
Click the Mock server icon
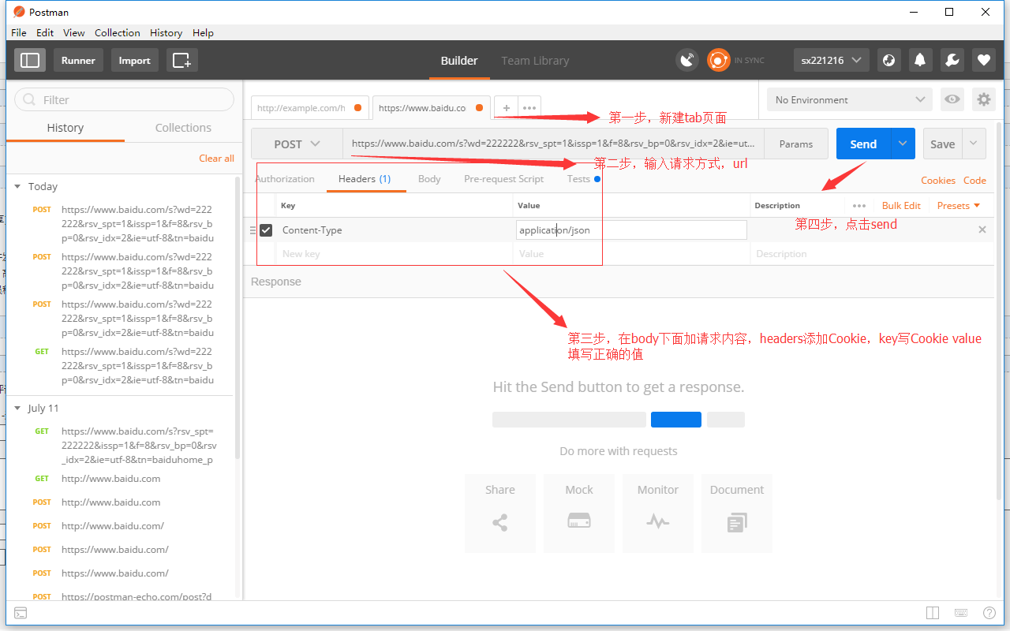point(579,521)
